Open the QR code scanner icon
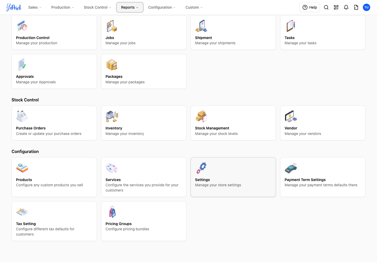 pyautogui.click(x=336, y=7)
